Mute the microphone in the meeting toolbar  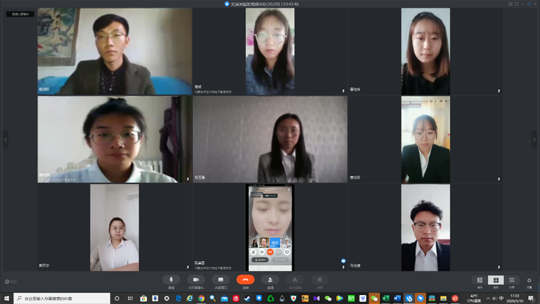pyautogui.click(x=171, y=280)
